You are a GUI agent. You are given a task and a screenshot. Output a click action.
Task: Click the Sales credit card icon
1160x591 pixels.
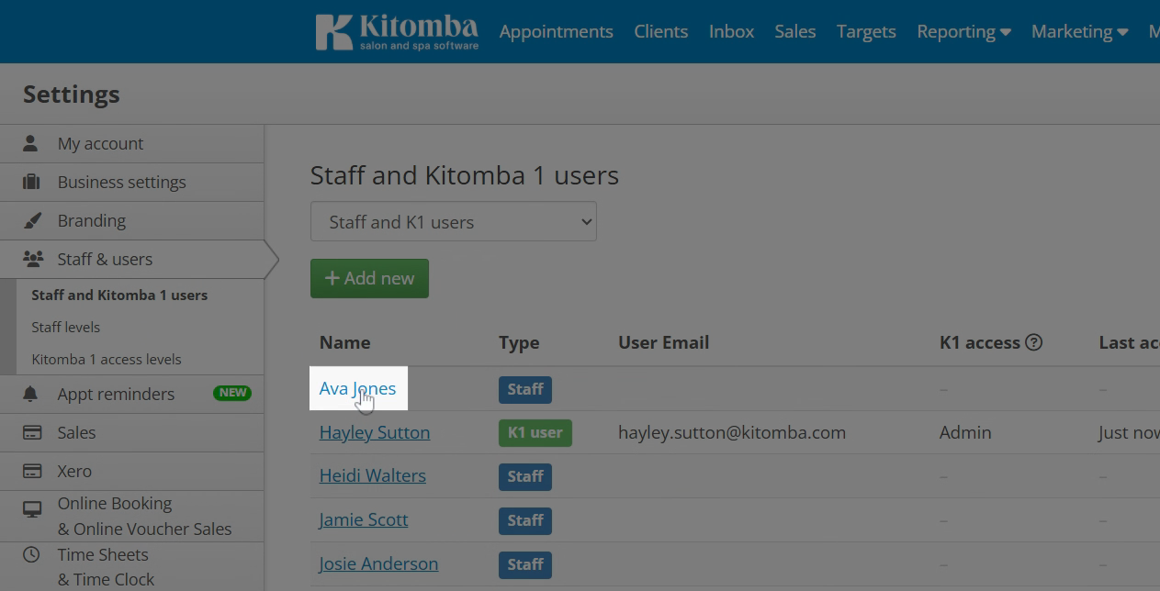point(32,432)
